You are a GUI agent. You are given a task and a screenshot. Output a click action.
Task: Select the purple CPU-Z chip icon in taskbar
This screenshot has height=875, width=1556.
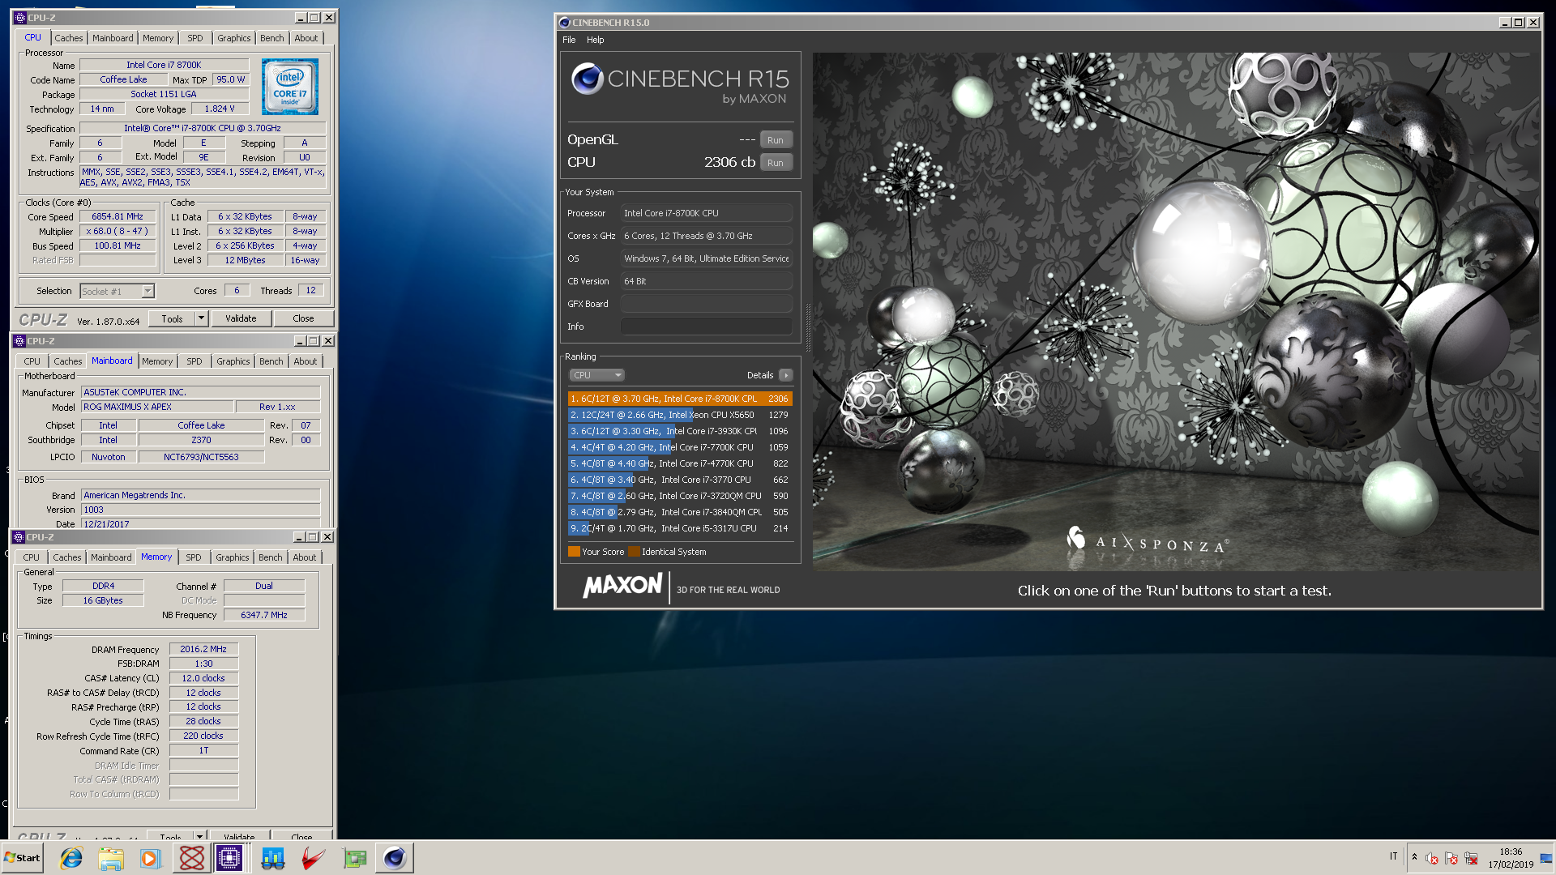click(229, 858)
